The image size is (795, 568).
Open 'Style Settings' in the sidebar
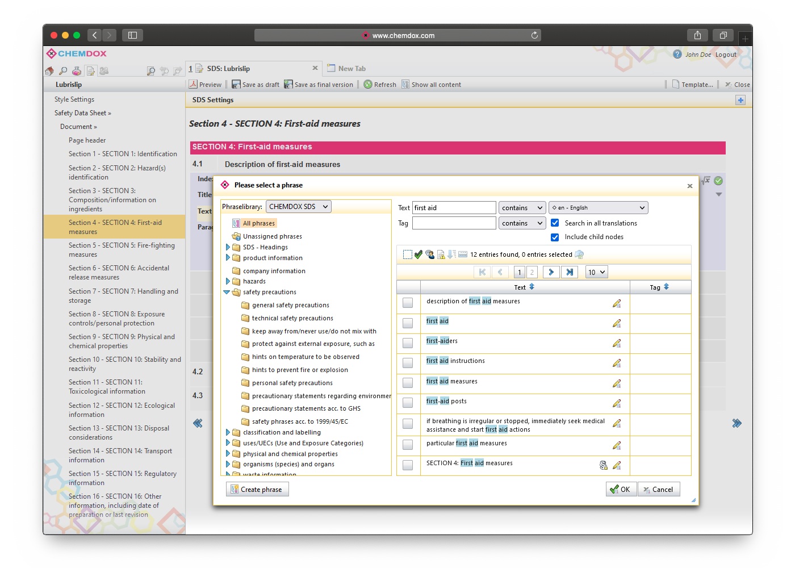(74, 99)
